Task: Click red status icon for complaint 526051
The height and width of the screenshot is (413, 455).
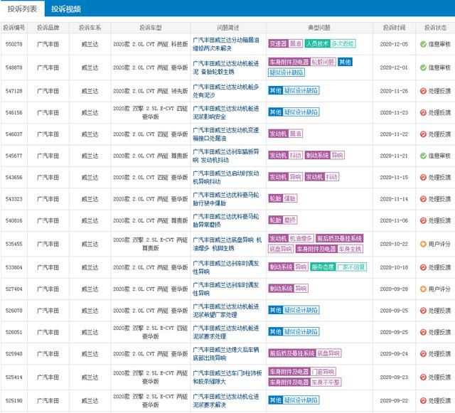Action: pos(423,332)
